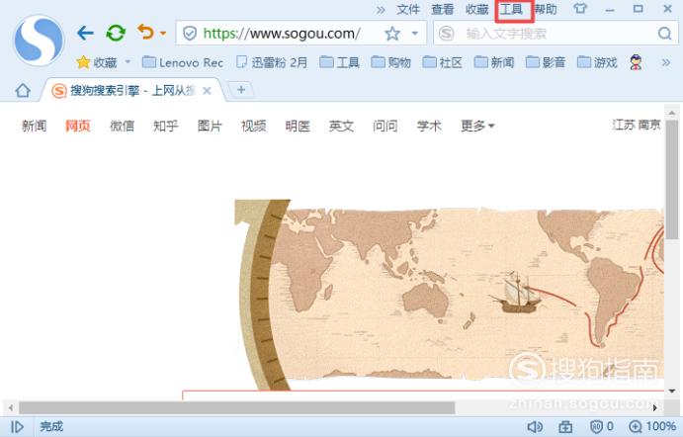Click the 英文 navigation link

(x=341, y=126)
